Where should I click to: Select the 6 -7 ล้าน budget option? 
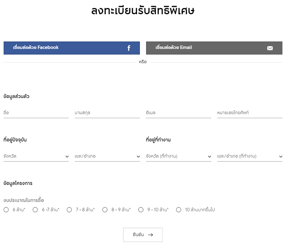click(x=35, y=210)
